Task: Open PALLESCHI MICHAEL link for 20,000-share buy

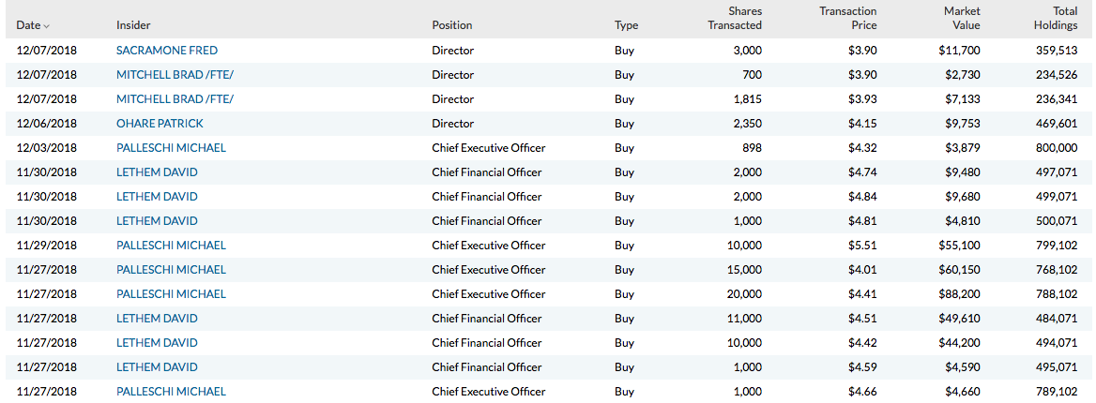Action: (x=171, y=294)
